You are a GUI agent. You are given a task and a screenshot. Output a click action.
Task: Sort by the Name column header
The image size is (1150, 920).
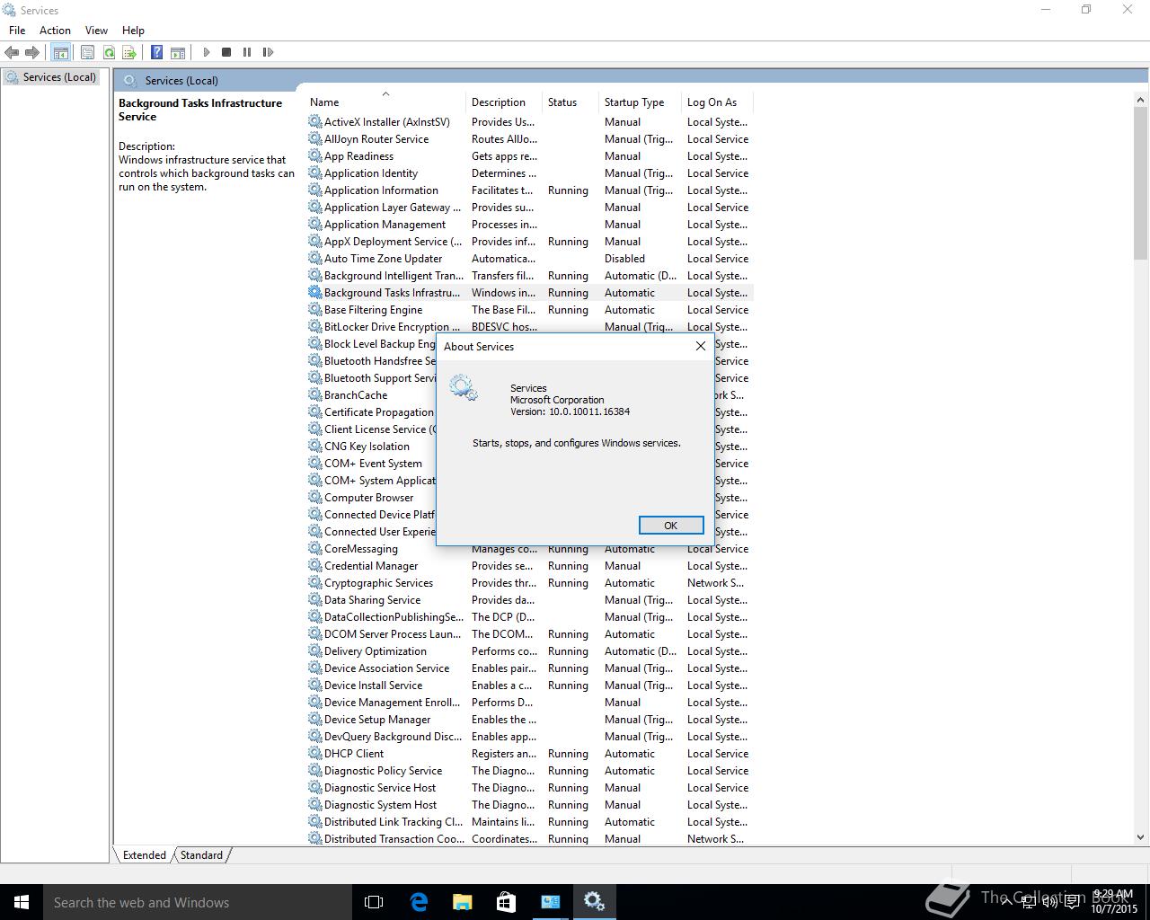tap(386, 102)
